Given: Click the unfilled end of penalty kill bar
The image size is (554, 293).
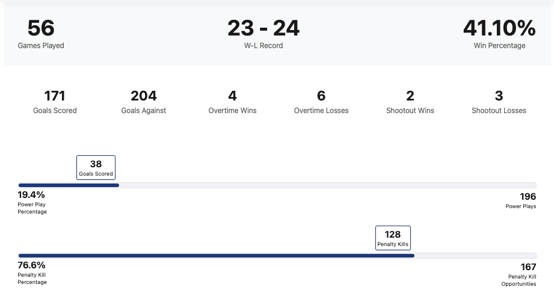Looking at the screenshot, I should tap(475, 256).
